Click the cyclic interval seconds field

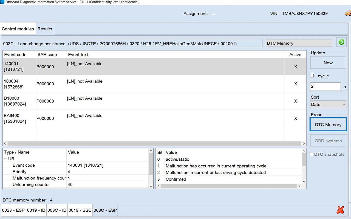[325, 86]
